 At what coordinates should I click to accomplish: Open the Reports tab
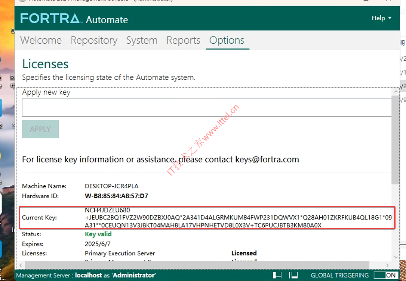pos(183,40)
